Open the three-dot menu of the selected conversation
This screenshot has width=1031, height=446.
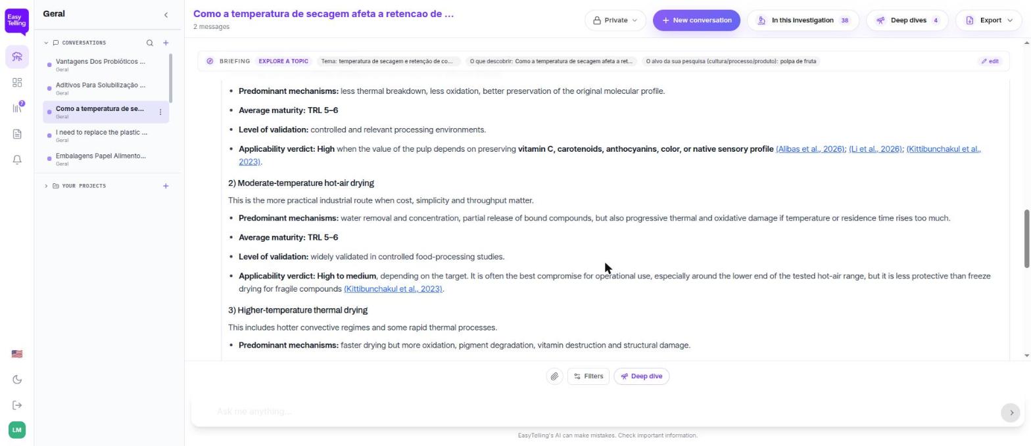(160, 112)
